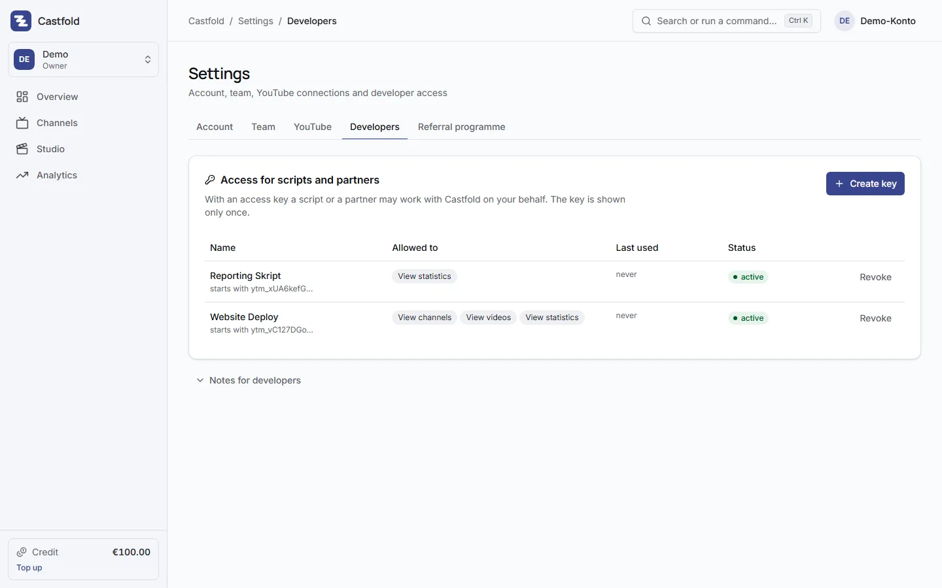Click the key icon beside Access heading

click(210, 180)
